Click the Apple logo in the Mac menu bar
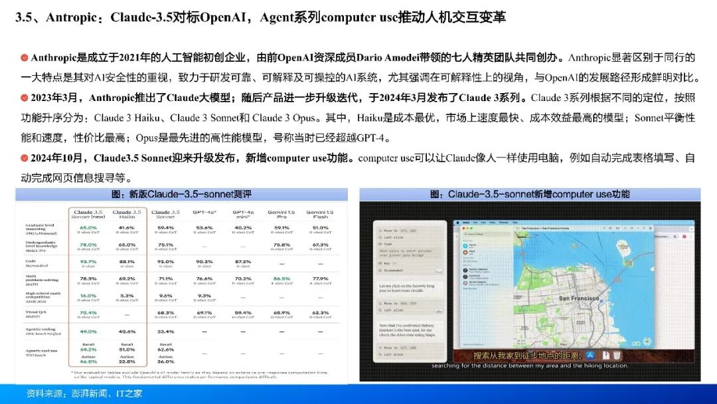Viewport: 717px width, 404px height. pos(457,223)
